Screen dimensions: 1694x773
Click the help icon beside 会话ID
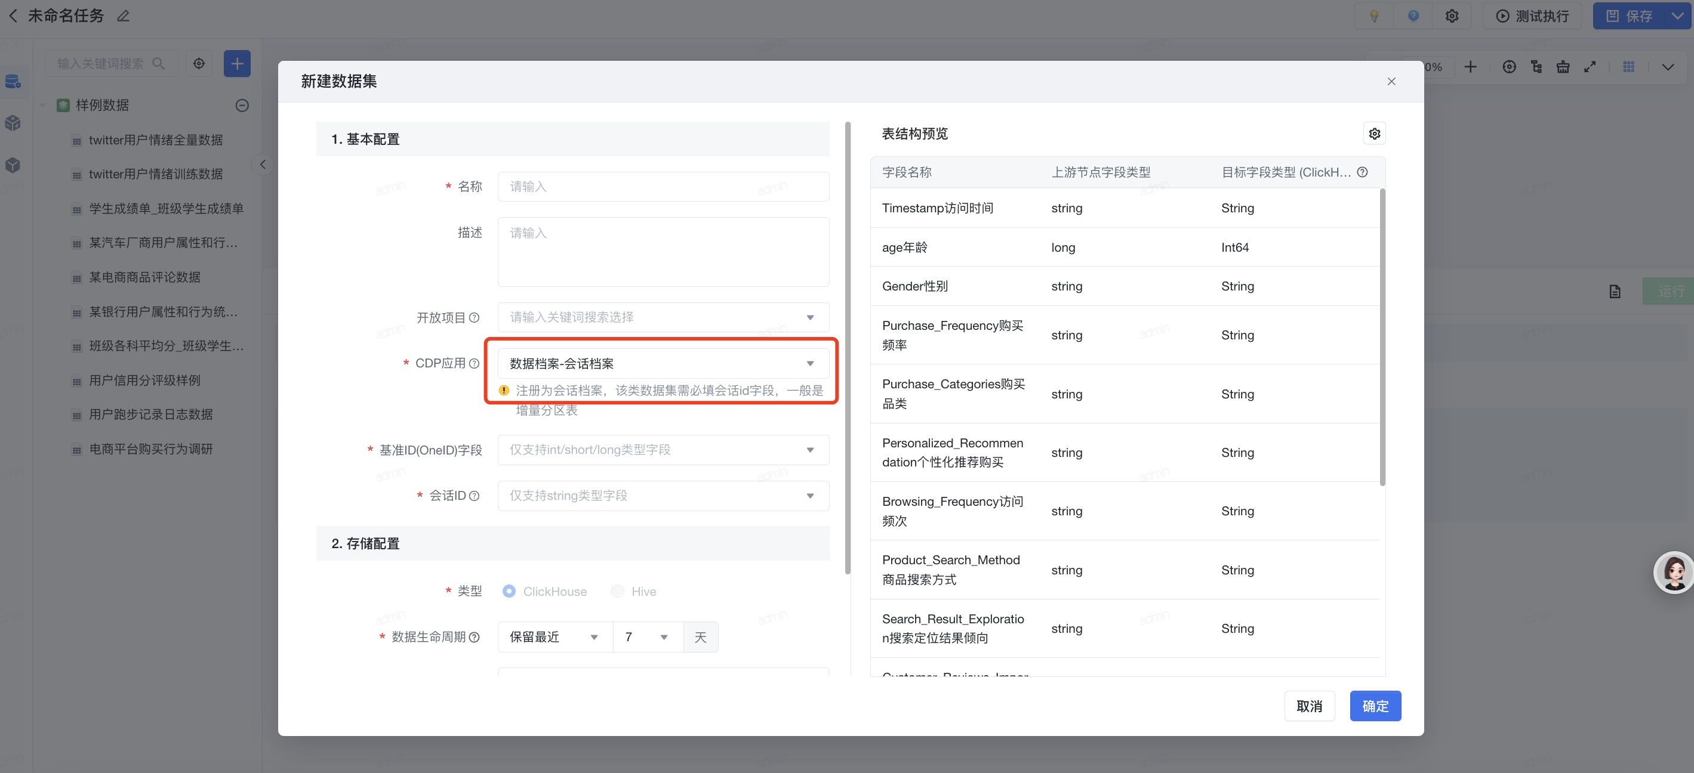pyautogui.click(x=473, y=496)
